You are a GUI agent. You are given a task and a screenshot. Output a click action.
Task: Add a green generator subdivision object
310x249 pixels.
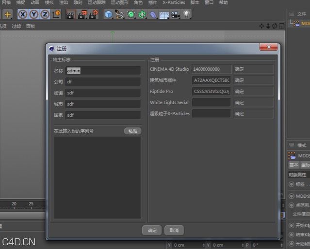(x=131, y=15)
